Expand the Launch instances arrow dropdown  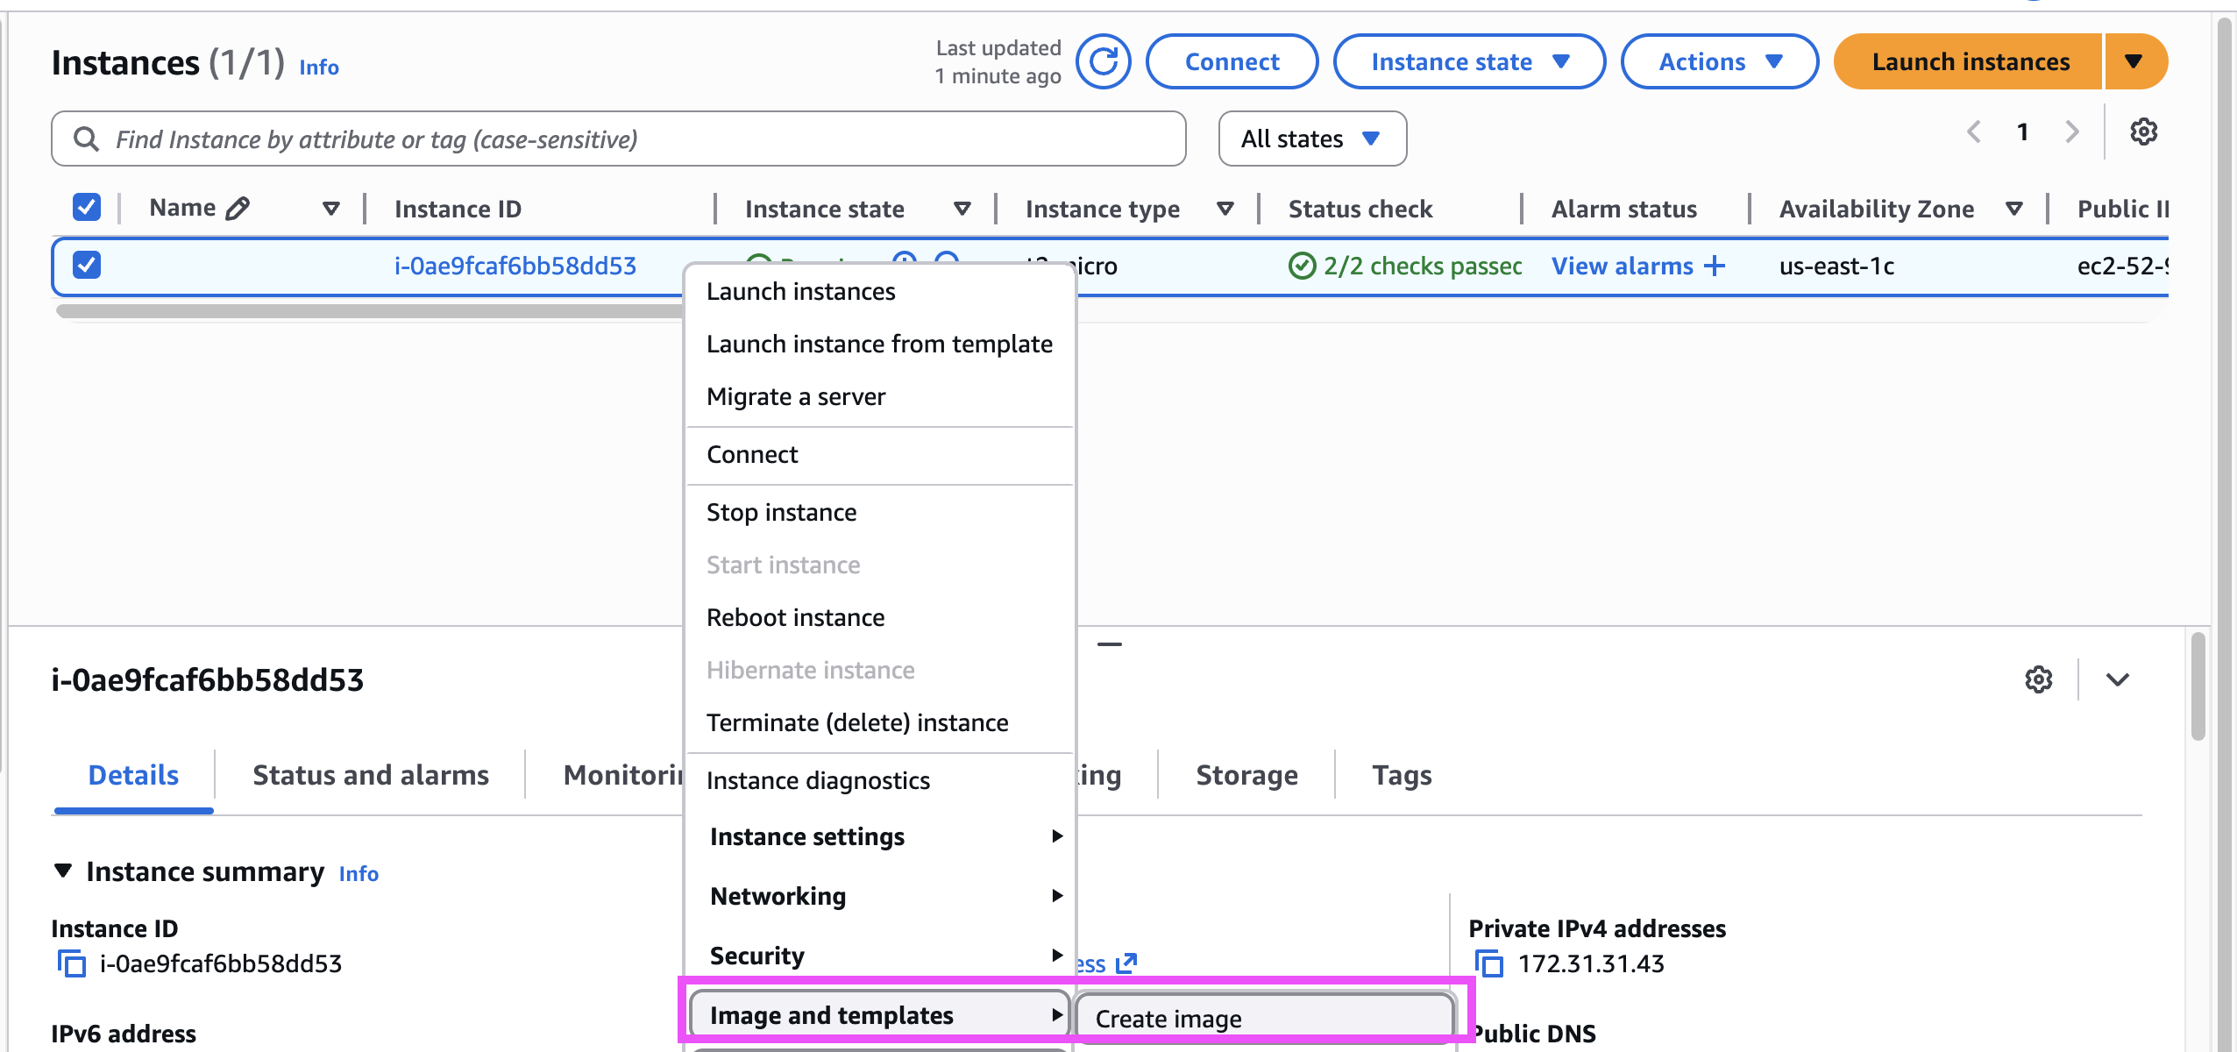click(2134, 62)
